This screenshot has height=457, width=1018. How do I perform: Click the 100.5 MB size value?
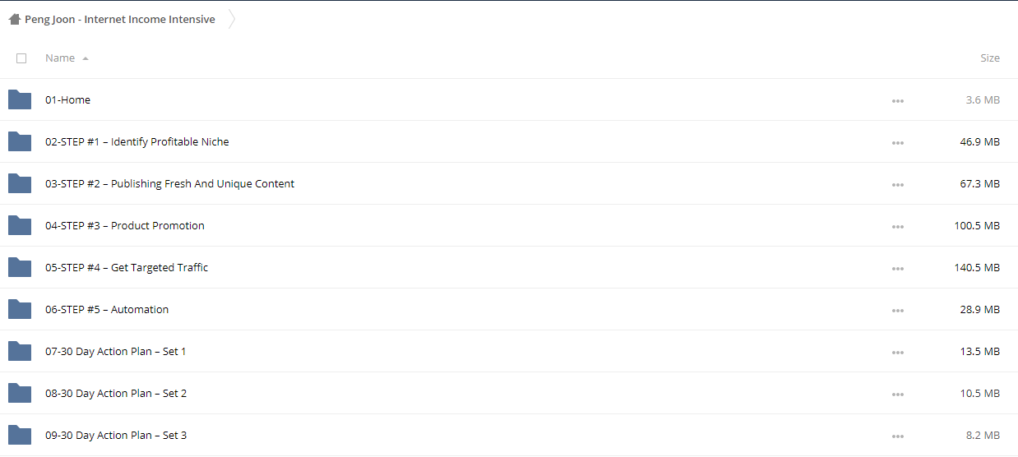[x=978, y=226]
